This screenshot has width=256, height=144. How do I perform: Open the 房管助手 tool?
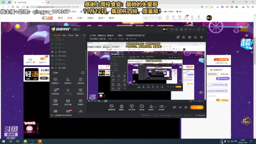[68, 81]
